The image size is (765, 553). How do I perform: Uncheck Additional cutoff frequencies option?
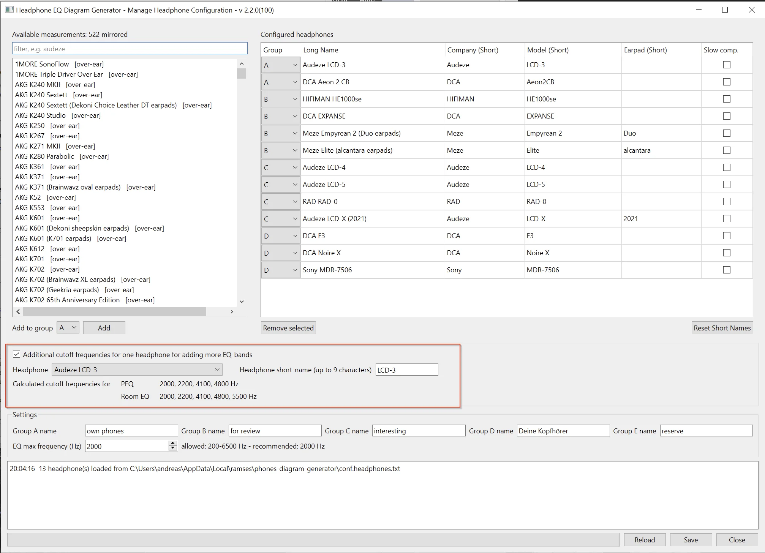click(x=17, y=354)
